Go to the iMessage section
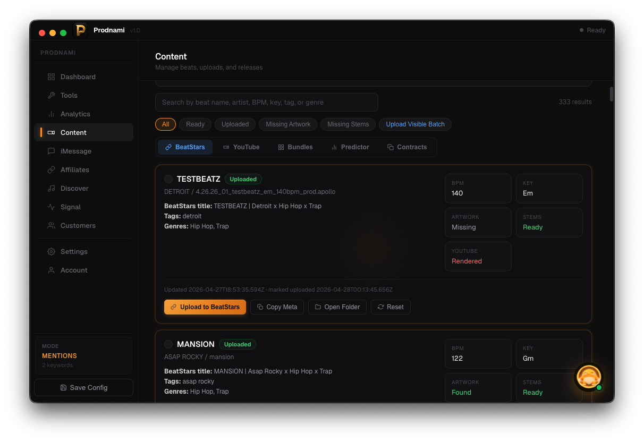644x442 pixels. coord(83,151)
